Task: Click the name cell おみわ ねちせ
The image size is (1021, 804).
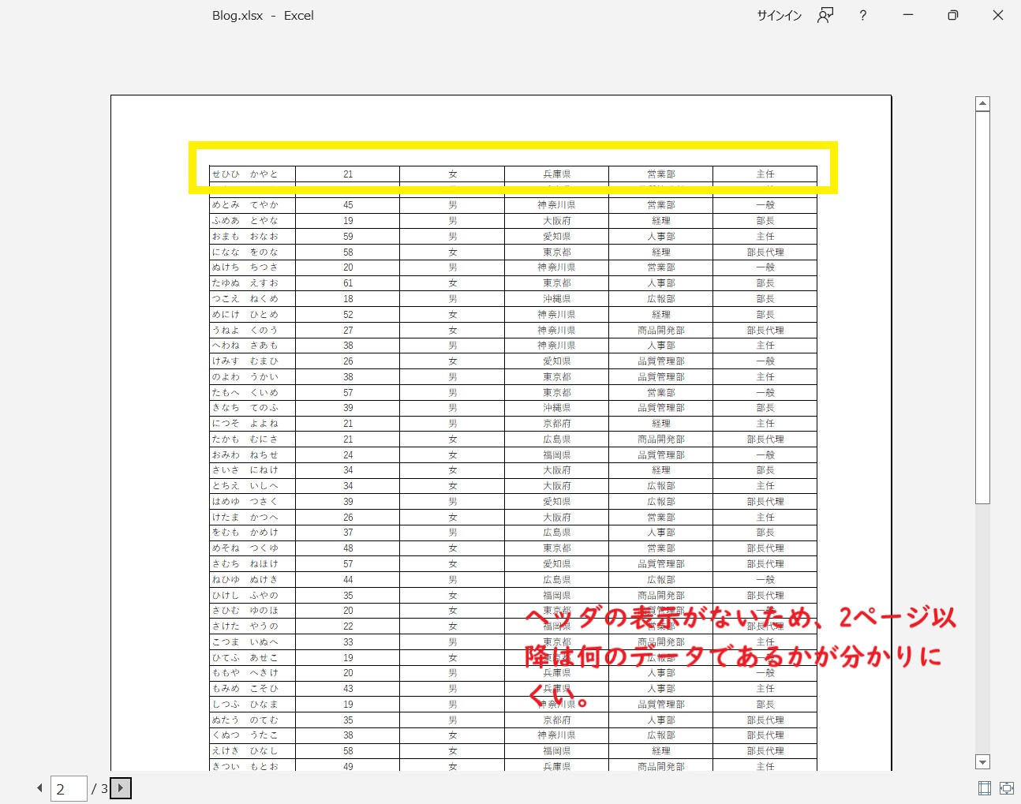Action: coord(252,455)
